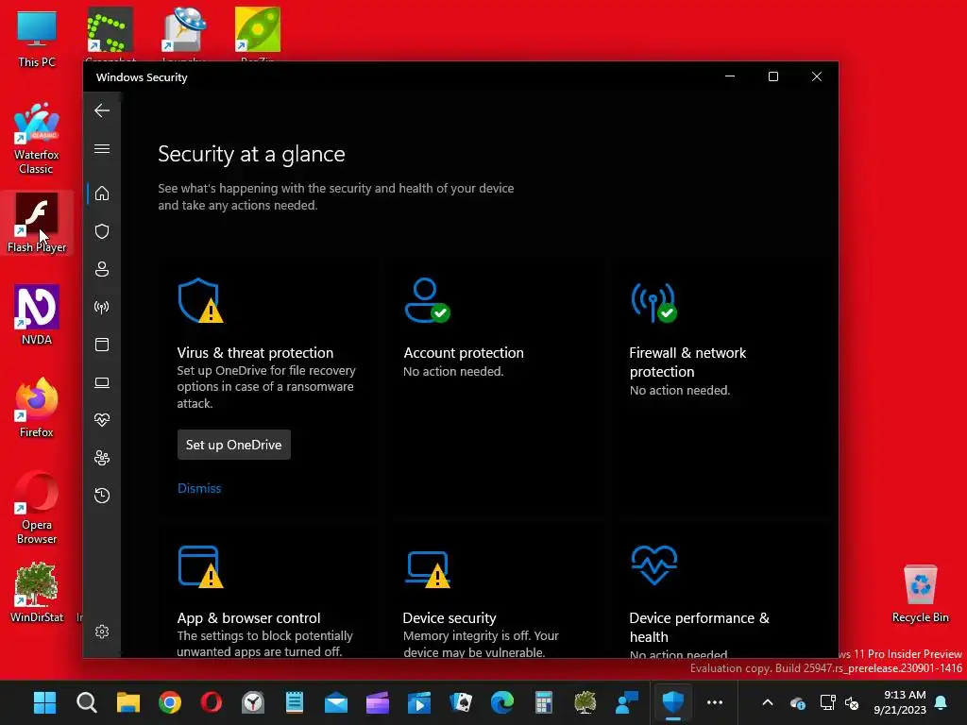Open Account protection person sidebar icon
Screen dimensions: 967x725
click(102, 269)
